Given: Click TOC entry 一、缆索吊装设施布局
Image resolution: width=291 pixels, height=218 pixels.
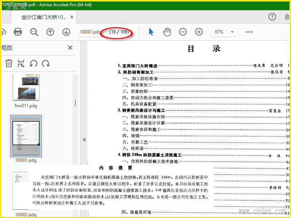Looking at the screenshot, I should click(143, 117).
